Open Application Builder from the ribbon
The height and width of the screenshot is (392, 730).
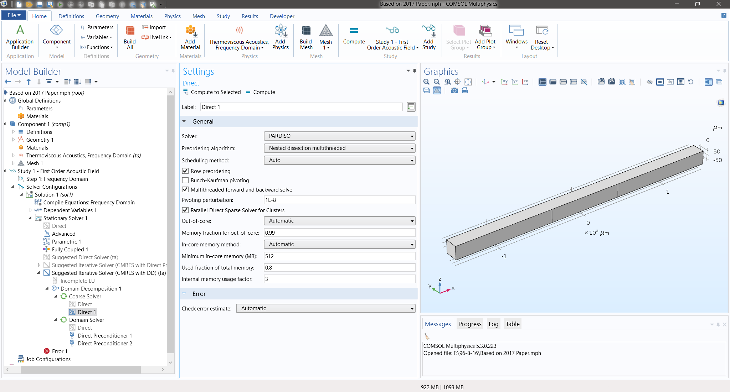pyautogui.click(x=20, y=37)
